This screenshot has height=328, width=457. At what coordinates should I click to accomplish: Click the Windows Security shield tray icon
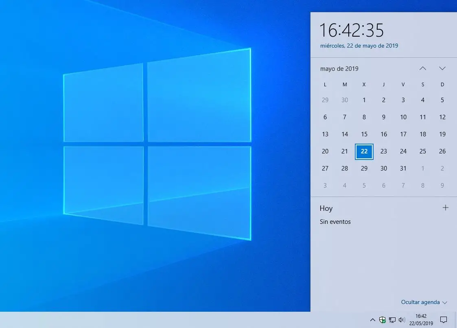383,320
